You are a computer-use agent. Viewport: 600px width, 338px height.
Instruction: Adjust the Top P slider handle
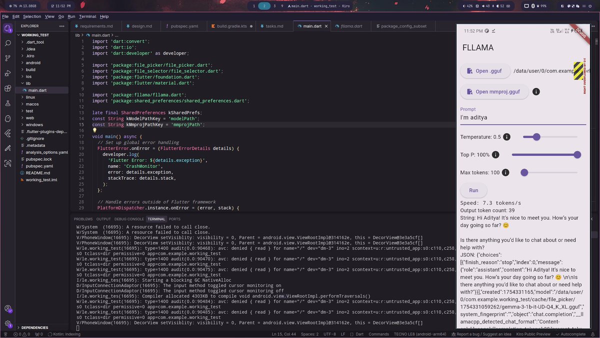coord(577,155)
